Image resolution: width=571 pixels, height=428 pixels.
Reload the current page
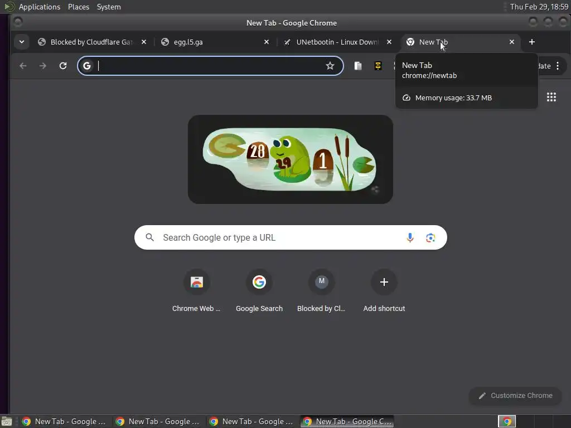click(63, 66)
